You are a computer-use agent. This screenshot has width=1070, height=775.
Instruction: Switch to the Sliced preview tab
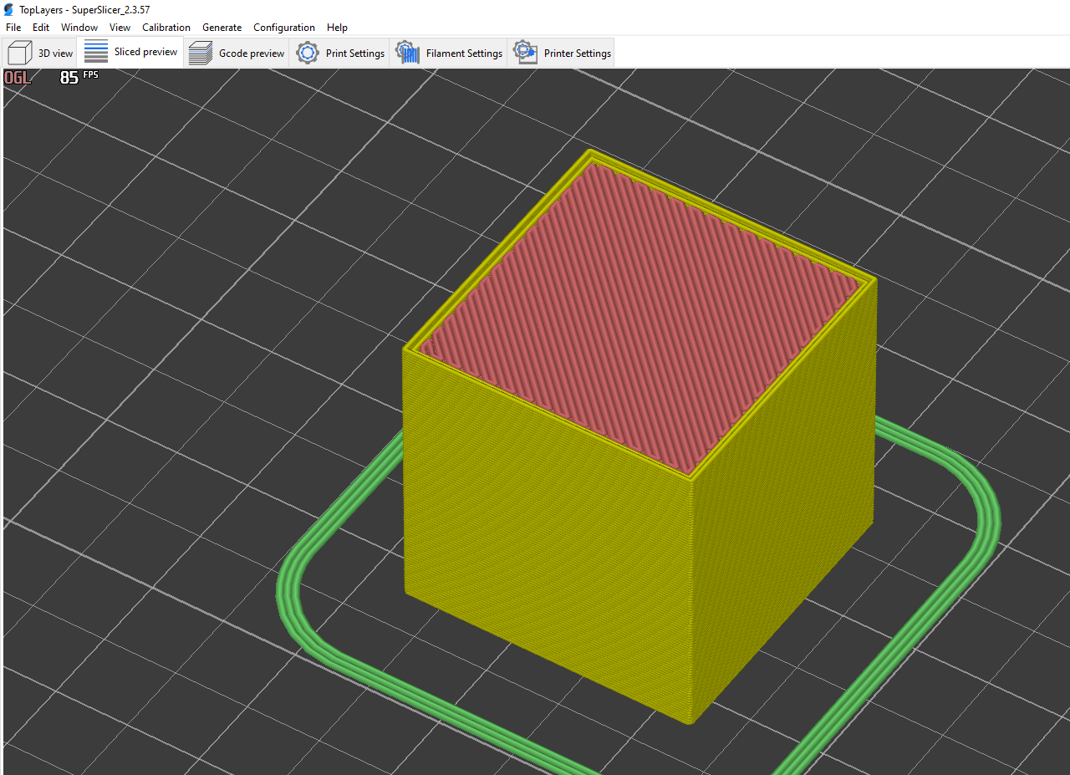point(130,52)
